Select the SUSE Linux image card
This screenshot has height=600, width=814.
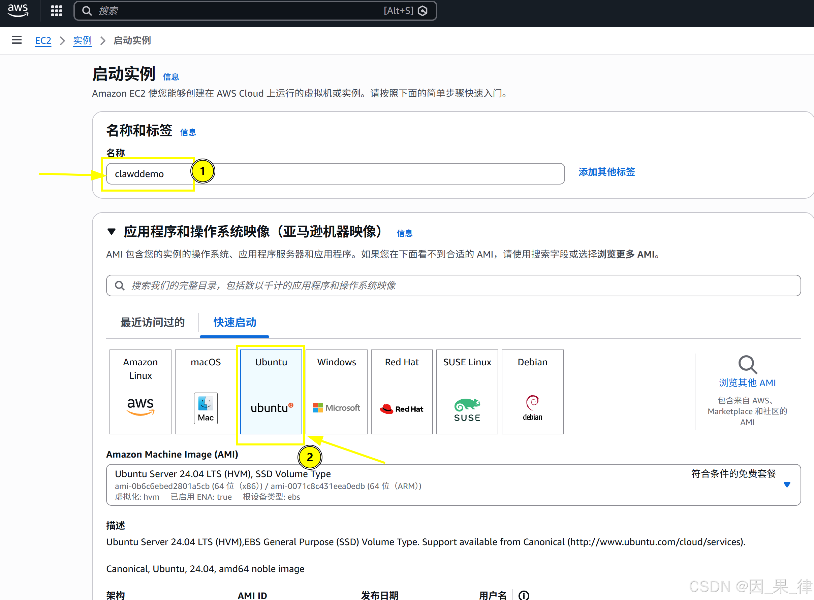click(x=467, y=392)
